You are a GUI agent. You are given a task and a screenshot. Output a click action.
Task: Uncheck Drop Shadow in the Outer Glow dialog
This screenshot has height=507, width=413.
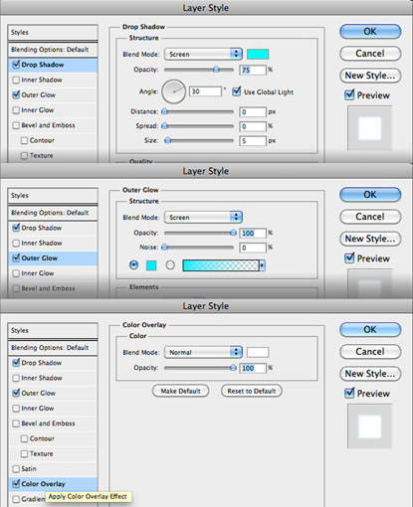(x=16, y=228)
